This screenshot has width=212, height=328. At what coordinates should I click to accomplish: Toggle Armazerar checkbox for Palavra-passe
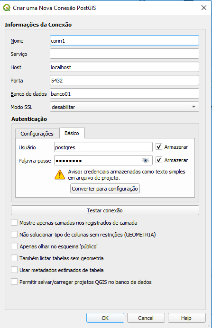[159, 160]
